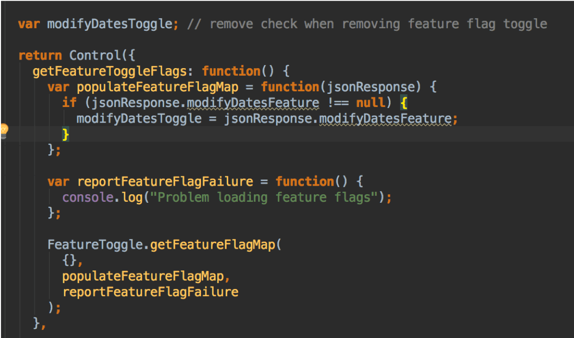Click the getFeatureToggleFlags property name
The width and height of the screenshot is (574, 338).
[x=110, y=71]
